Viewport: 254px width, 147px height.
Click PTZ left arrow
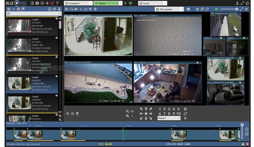click(x=141, y=114)
